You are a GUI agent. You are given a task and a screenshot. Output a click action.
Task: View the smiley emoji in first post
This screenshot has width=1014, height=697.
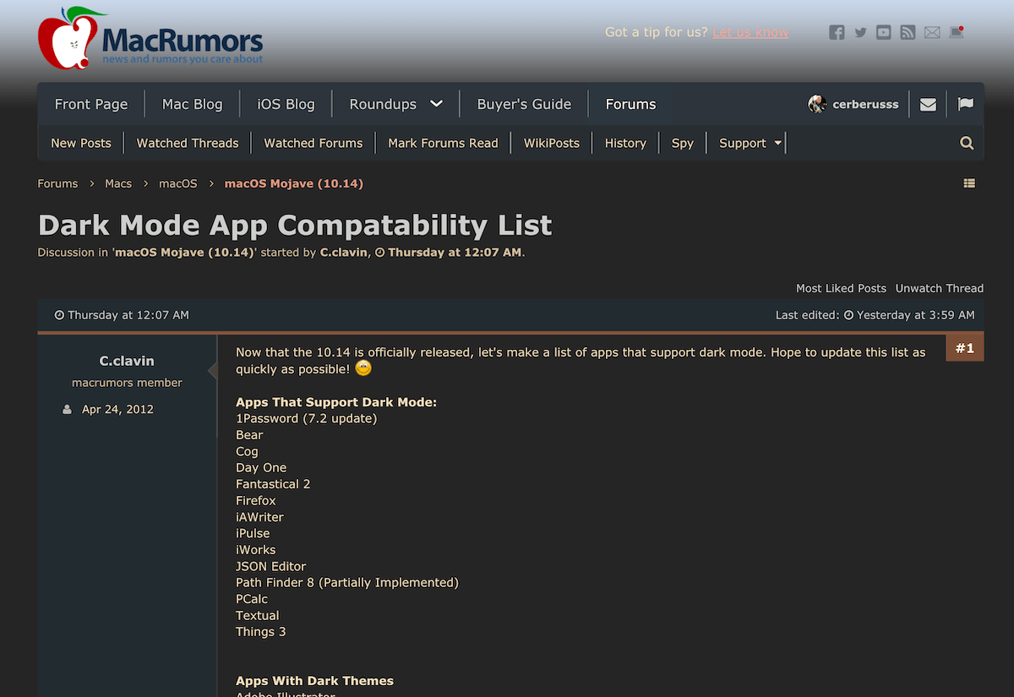pos(363,369)
